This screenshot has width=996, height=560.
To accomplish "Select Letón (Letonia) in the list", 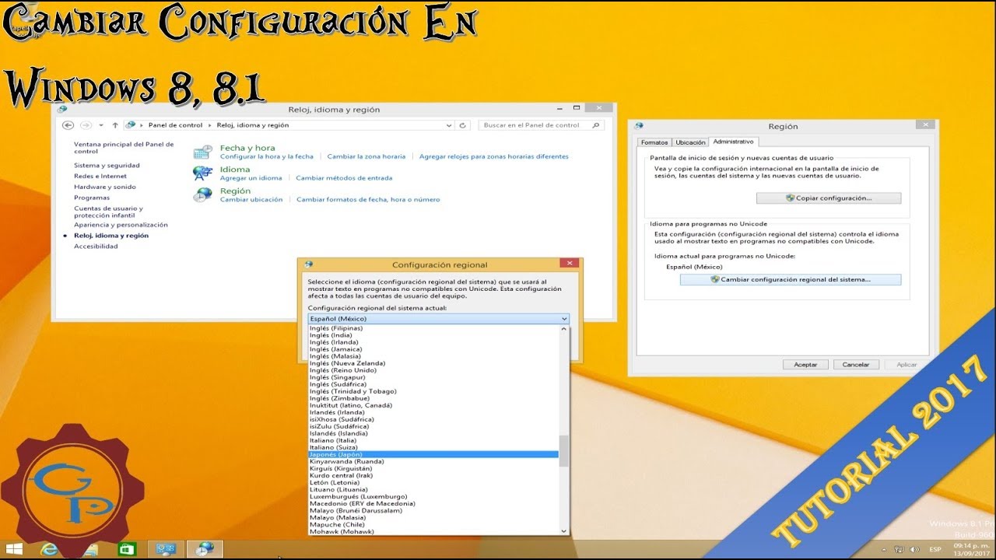I will pos(433,483).
